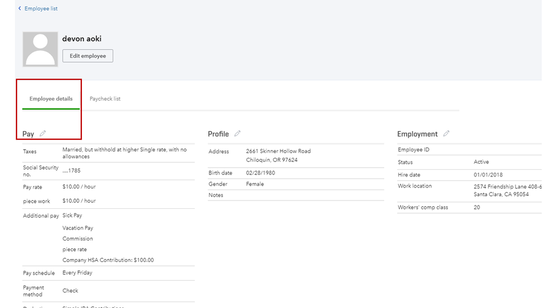Select the employee name devon aoki
This screenshot has width=549, height=308.
pyautogui.click(x=82, y=39)
